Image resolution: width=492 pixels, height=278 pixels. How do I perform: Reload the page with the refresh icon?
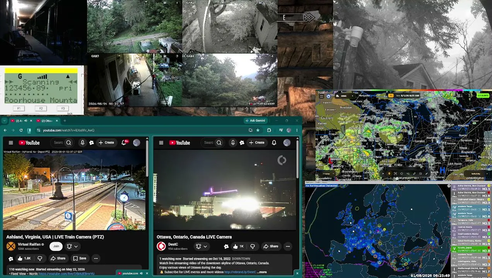point(21,130)
